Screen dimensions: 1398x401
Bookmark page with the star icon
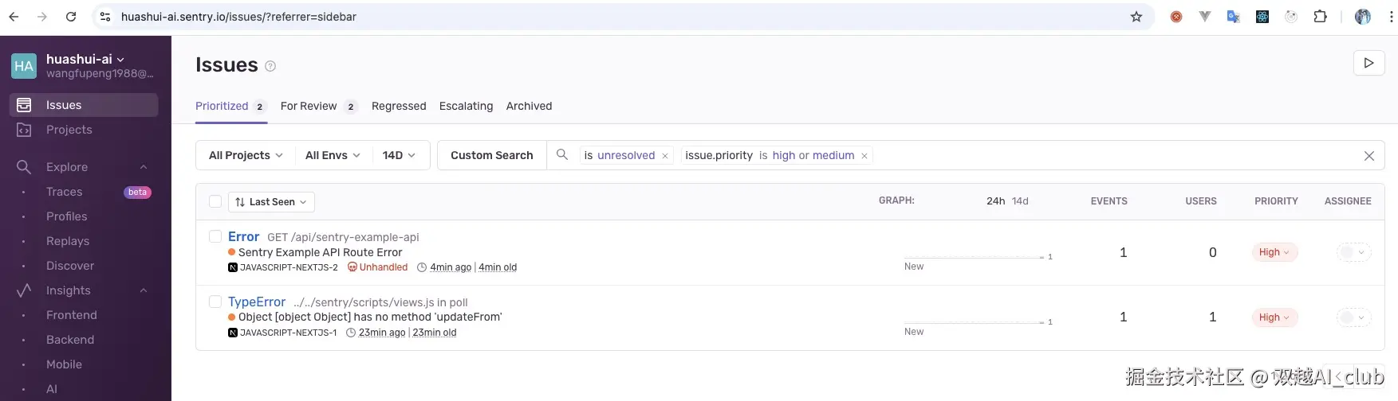click(1136, 17)
